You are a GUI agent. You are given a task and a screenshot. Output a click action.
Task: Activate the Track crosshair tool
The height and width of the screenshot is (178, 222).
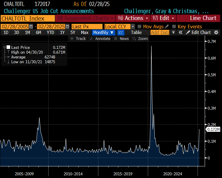tap(78, 39)
